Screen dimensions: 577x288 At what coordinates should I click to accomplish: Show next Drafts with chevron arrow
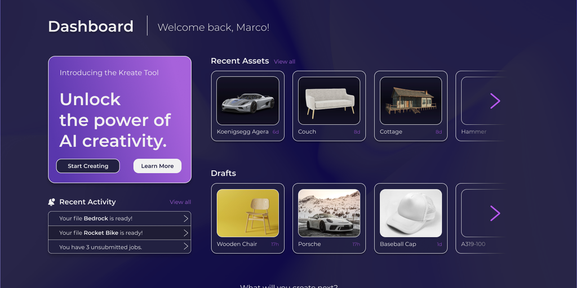pyautogui.click(x=495, y=213)
